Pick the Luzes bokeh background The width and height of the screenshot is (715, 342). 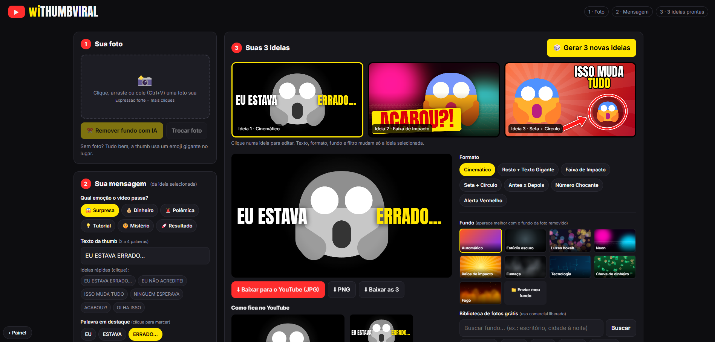click(570, 241)
